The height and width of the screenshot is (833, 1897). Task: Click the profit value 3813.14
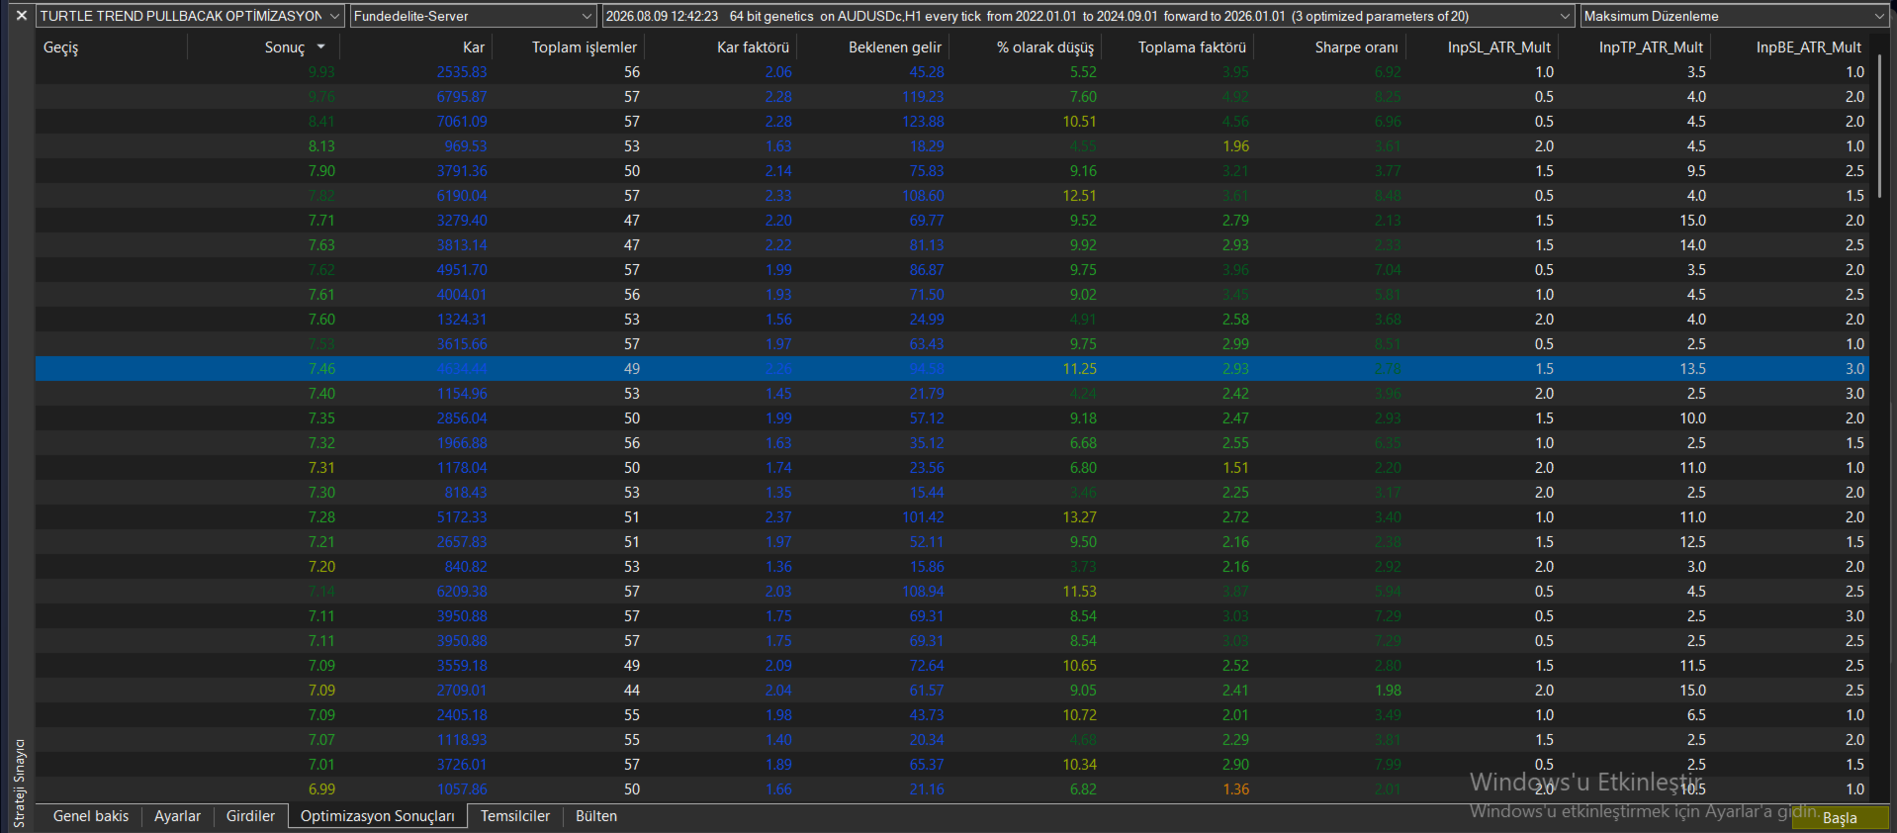point(461,245)
